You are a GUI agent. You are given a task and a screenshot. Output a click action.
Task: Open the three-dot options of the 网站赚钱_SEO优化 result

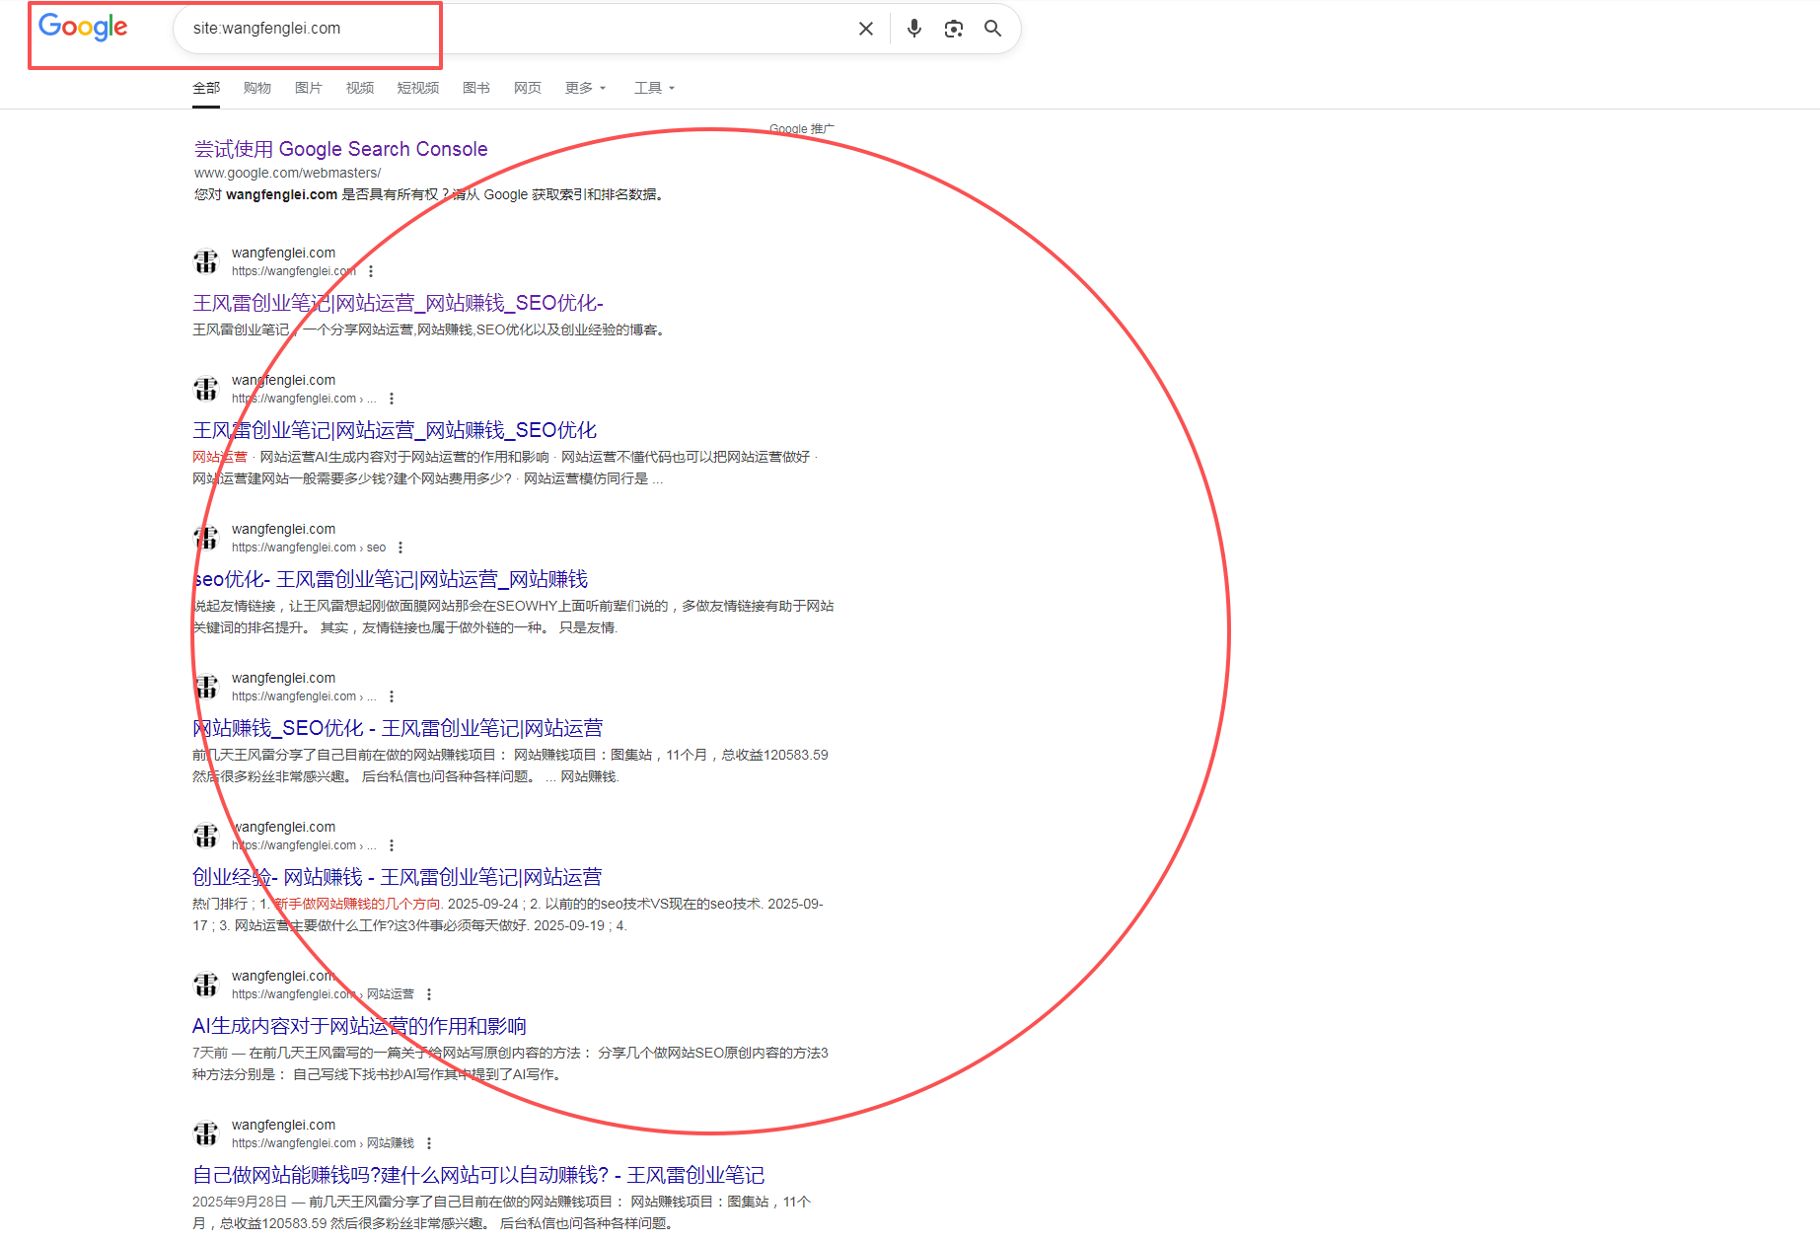point(392,695)
